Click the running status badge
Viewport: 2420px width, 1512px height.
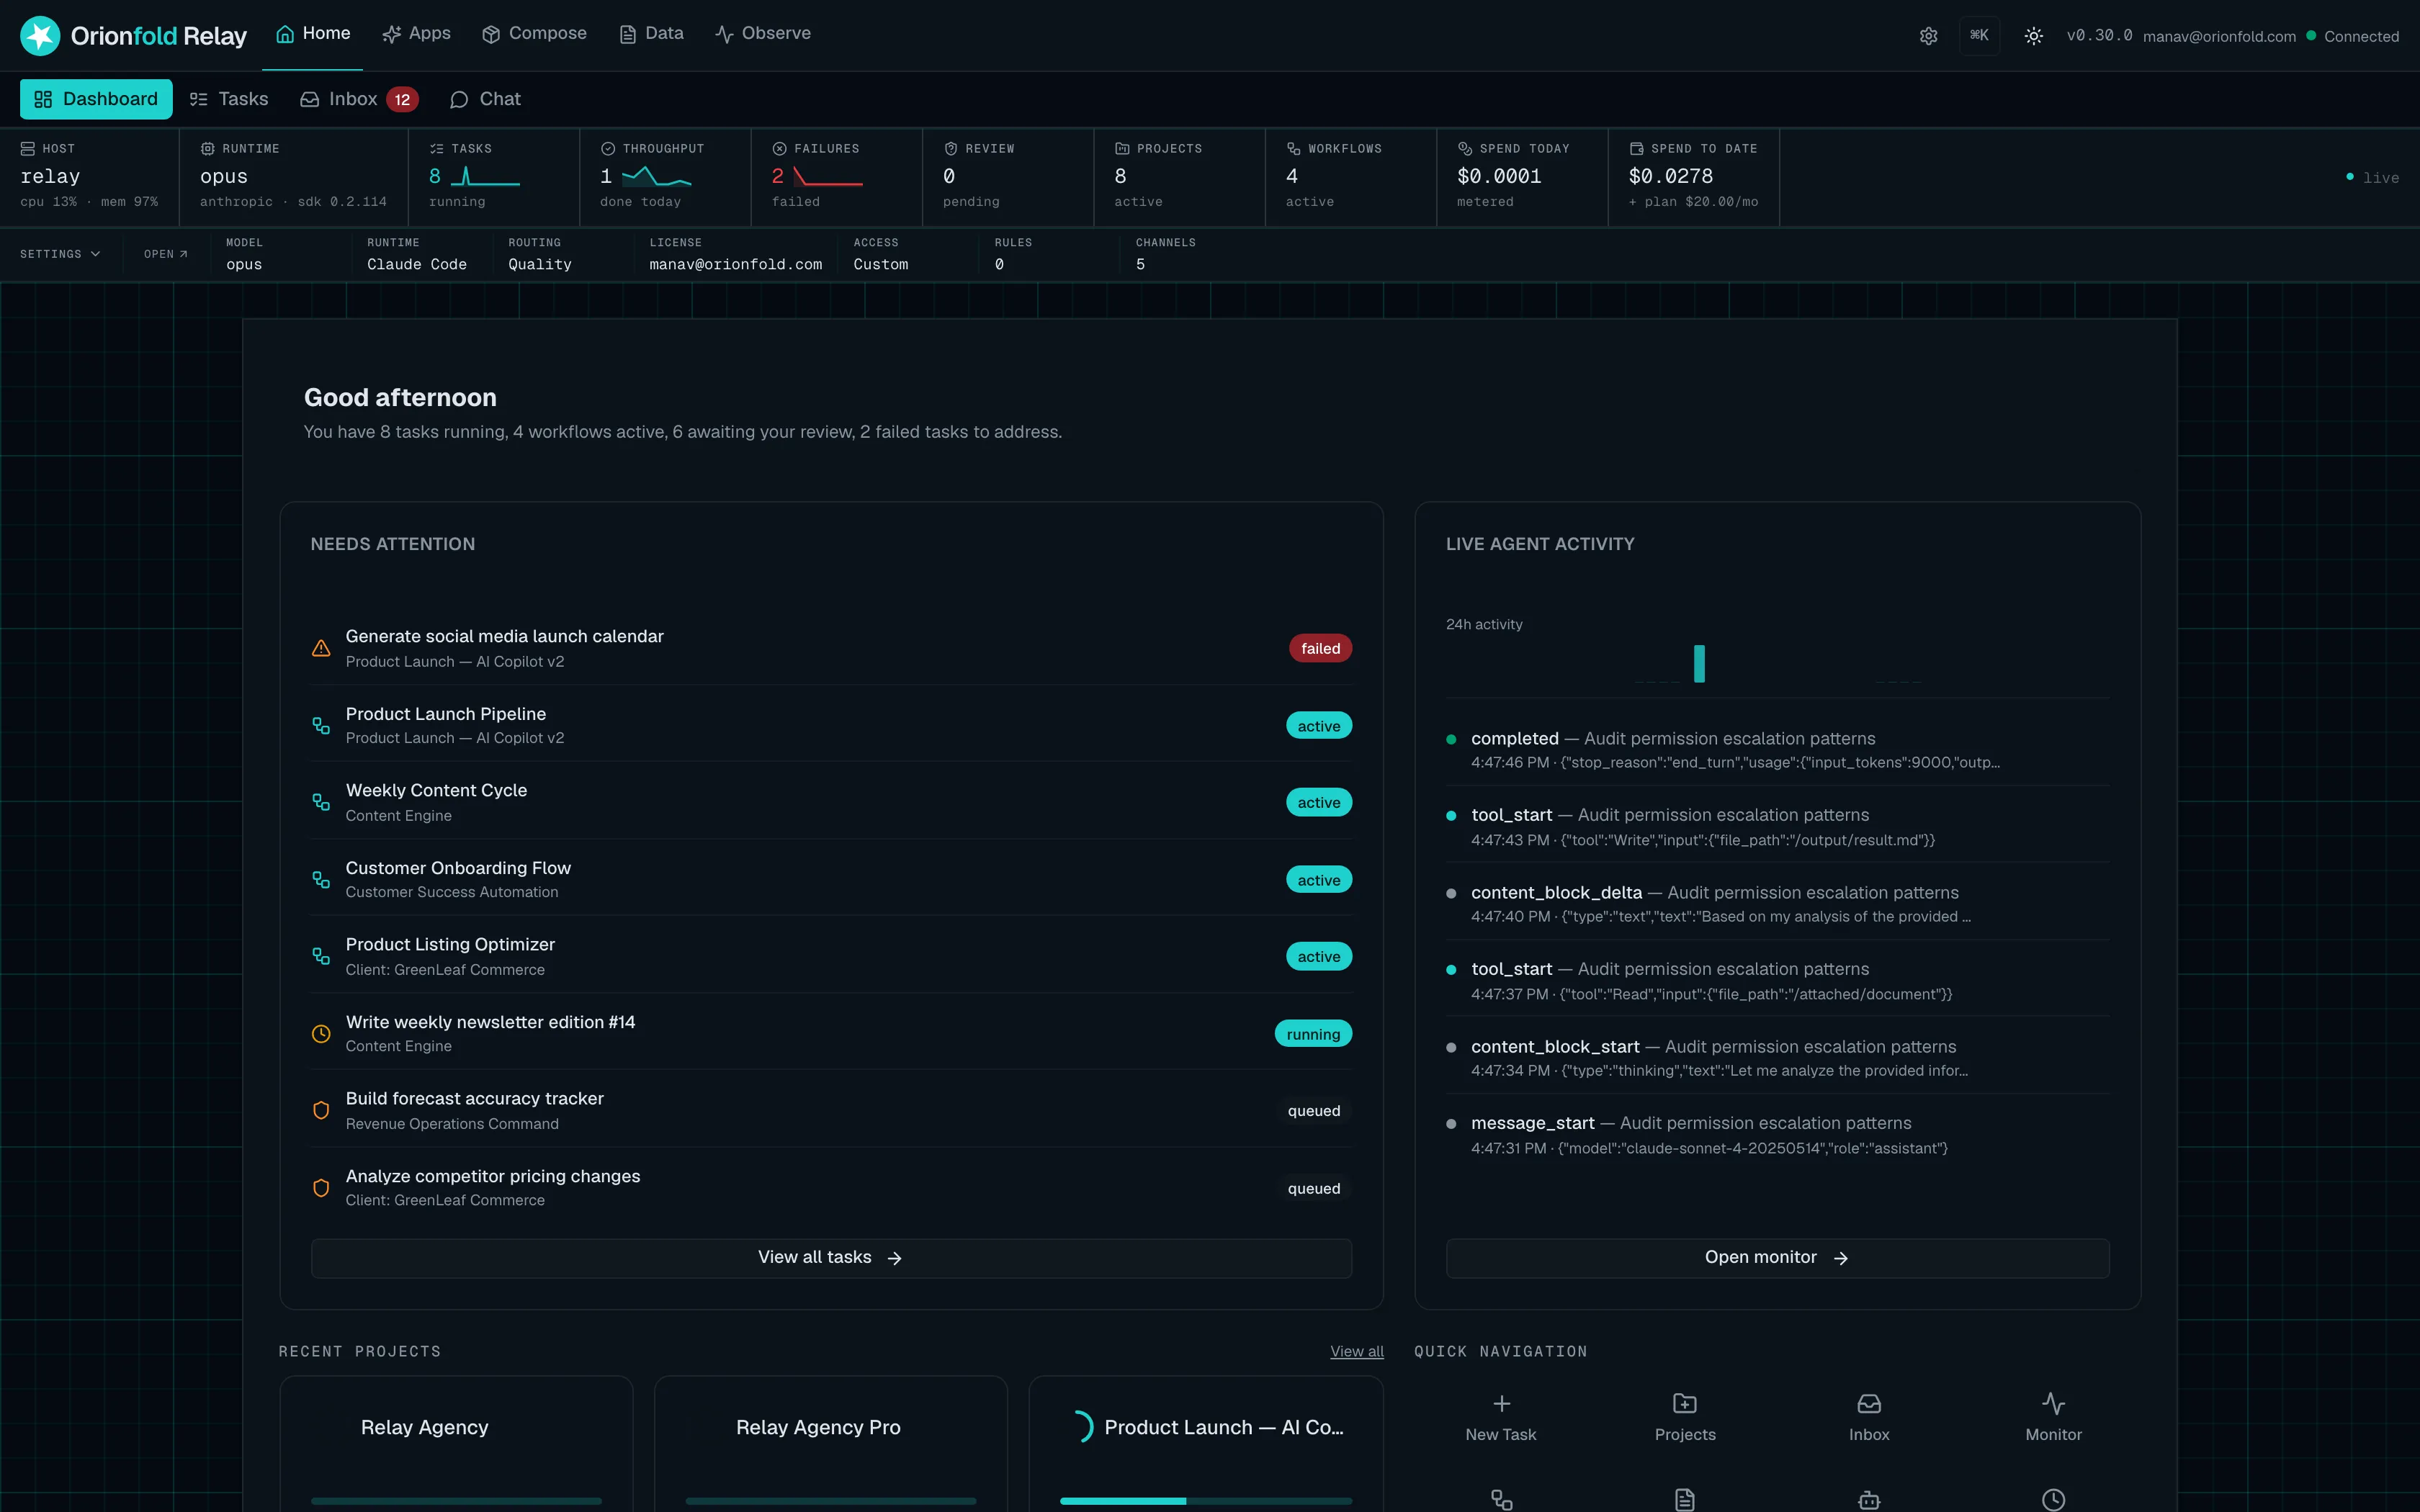1313,1033
